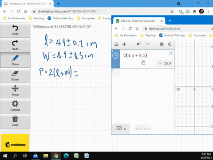
Task: Open File Explorer from the taskbar
Action: point(46,156)
